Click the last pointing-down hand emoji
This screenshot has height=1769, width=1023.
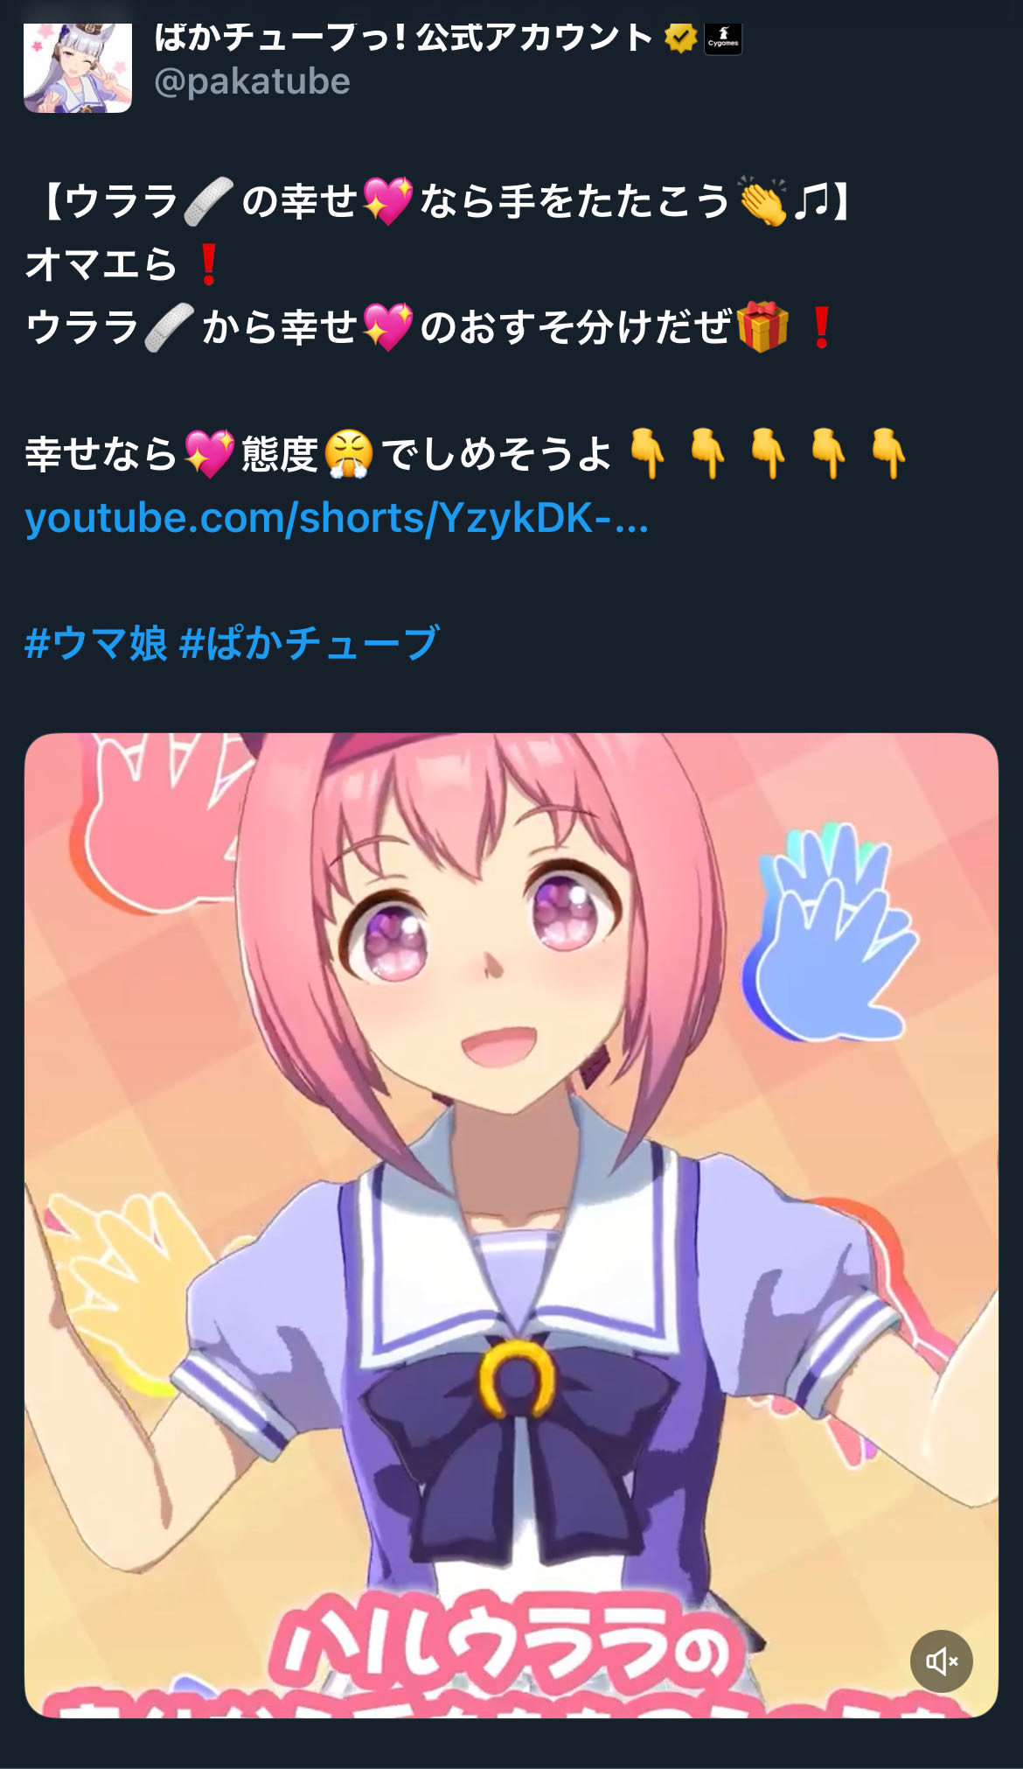click(888, 453)
